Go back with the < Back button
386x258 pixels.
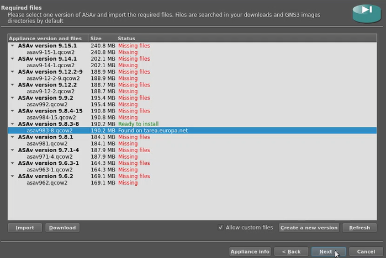pyautogui.click(x=291, y=251)
